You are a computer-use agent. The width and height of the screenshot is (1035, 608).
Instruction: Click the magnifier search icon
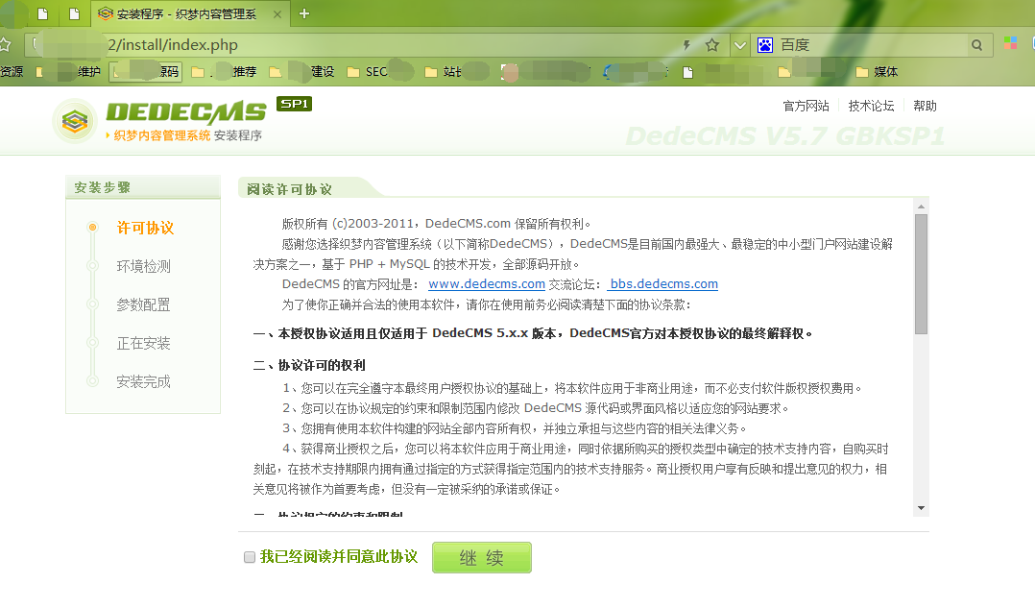(976, 44)
